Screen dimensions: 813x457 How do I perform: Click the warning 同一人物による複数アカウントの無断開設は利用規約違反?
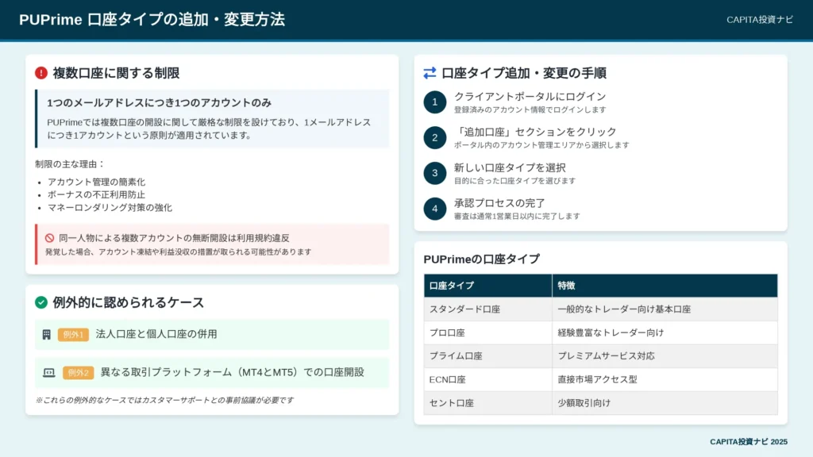pyautogui.click(x=174, y=238)
